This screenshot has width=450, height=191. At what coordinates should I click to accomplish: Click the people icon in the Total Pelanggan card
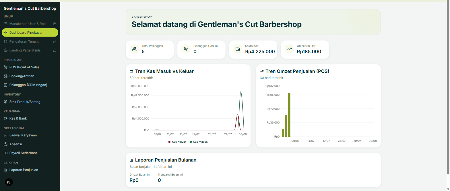[x=134, y=49]
